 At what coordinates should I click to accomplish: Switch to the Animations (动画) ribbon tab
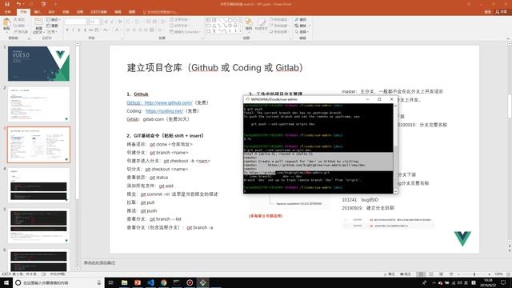(80, 12)
